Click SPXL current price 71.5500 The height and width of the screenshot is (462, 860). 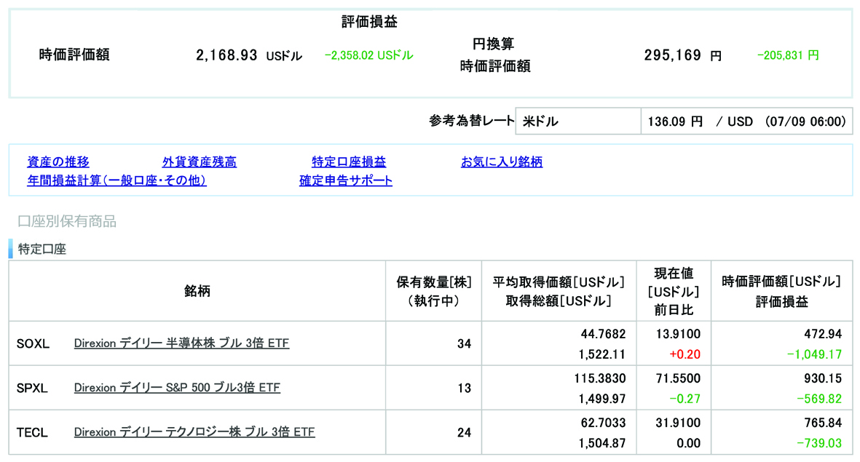click(x=678, y=378)
